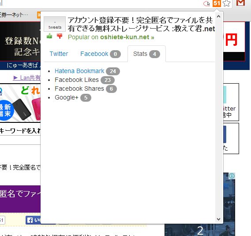Click the tweets count box
The height and width of the screenshot is (236, 251).
[55, 24]
